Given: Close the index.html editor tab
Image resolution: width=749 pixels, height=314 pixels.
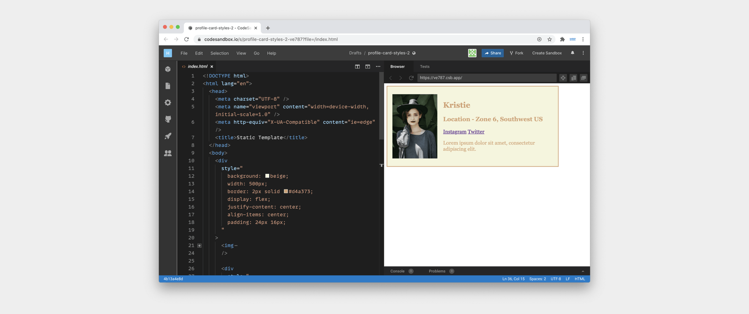Looking at the screenshot, I should coord(212,66).
